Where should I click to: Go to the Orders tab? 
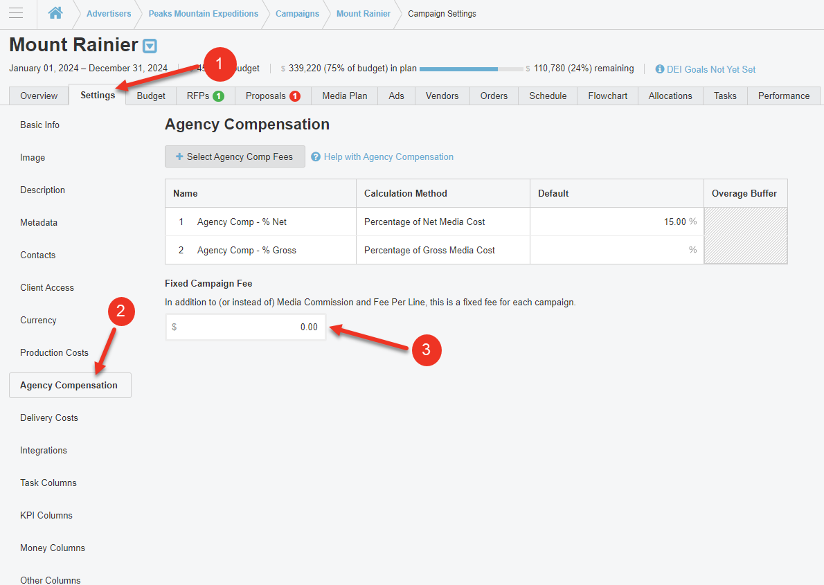[x=494, y=96]
